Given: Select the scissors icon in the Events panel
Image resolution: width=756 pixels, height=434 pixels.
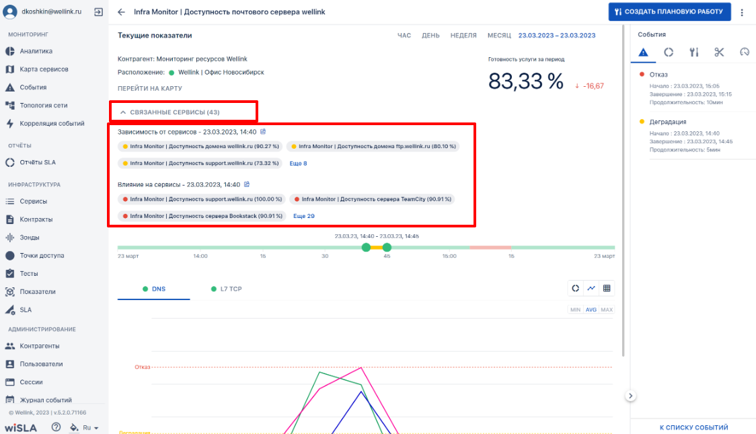Looking at the screenshot, I should 719,52.
